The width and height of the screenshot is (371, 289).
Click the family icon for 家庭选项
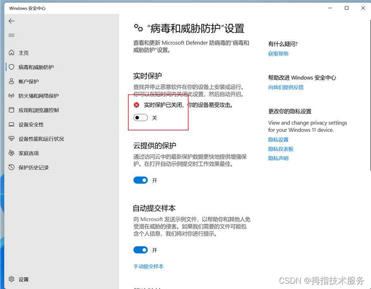point(11,153)
